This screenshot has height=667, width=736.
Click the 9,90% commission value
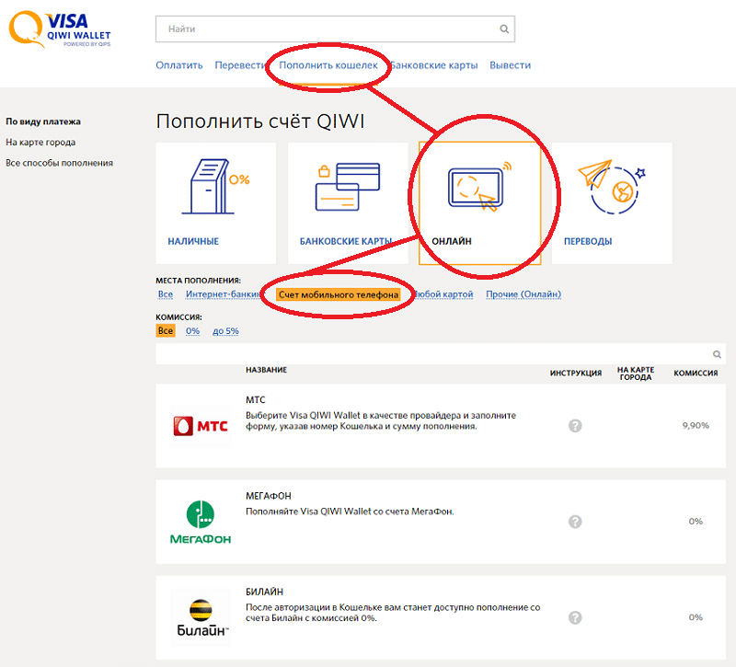tap(696, 426)
